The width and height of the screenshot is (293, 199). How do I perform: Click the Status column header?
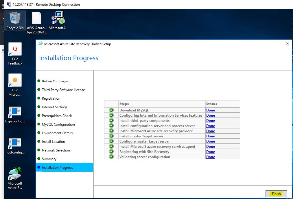pos(211,104)
